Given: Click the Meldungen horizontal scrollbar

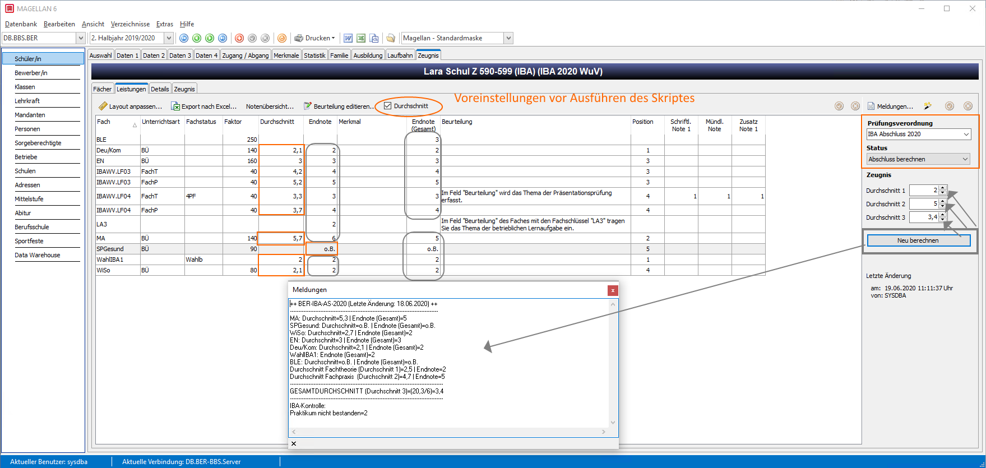Looking at the screenshot, I should [448, 432].
